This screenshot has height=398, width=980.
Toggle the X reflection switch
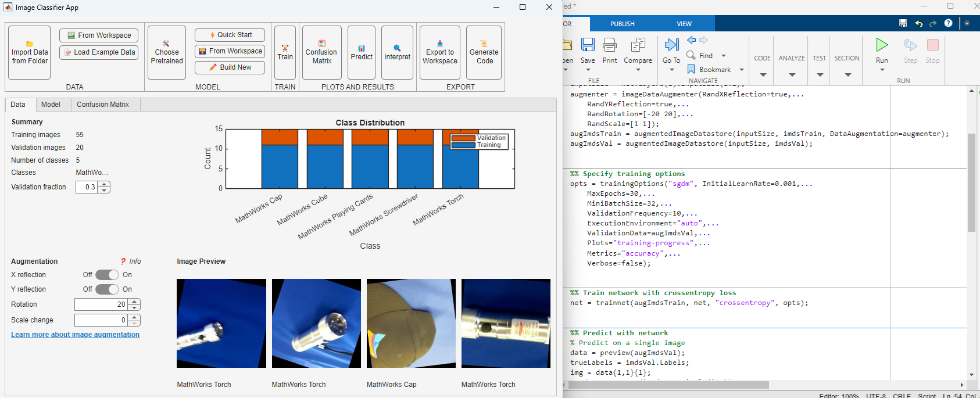[x=107, y=275]
